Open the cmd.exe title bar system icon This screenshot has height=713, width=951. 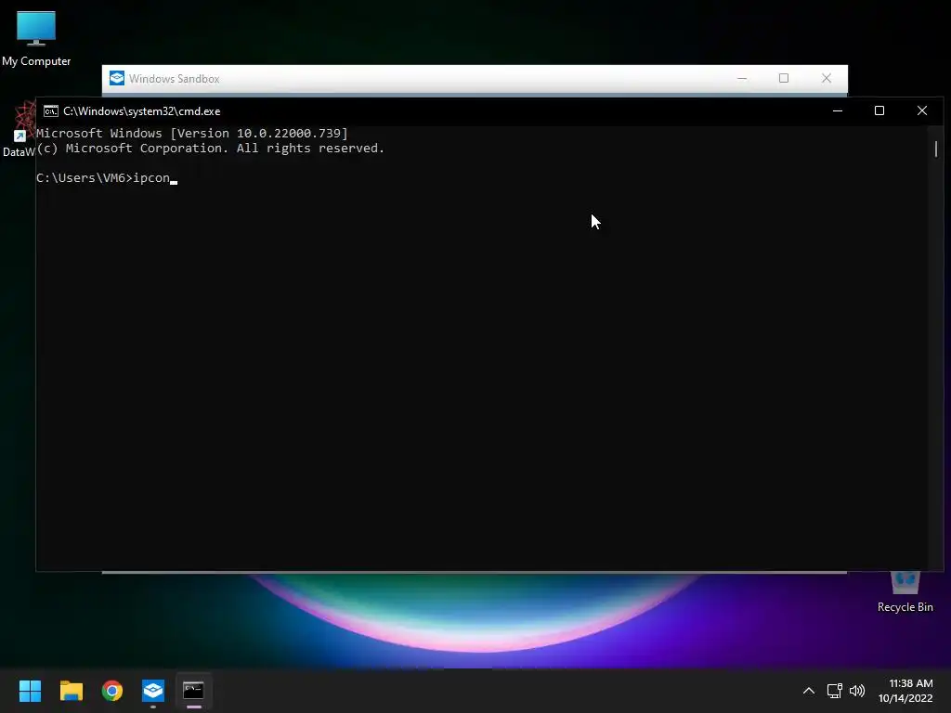coord(50,111)
